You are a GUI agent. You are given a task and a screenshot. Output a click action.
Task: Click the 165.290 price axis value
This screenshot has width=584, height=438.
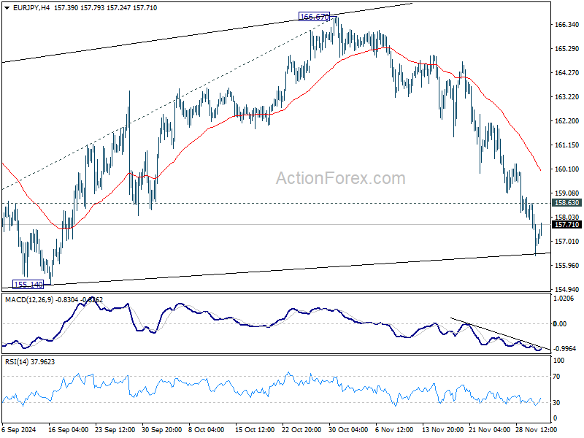(566, 49)
